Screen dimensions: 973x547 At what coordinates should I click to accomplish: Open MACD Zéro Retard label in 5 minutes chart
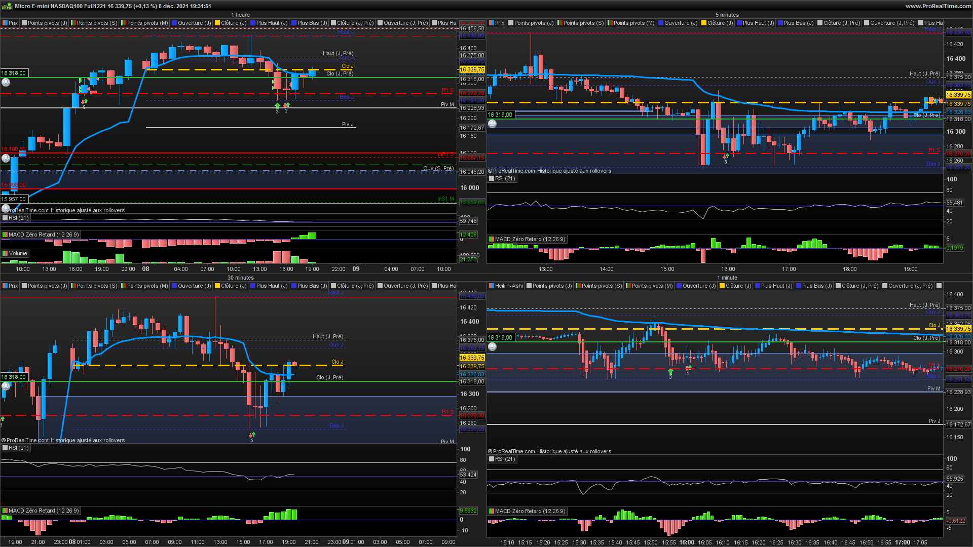(x=527, y=239)
